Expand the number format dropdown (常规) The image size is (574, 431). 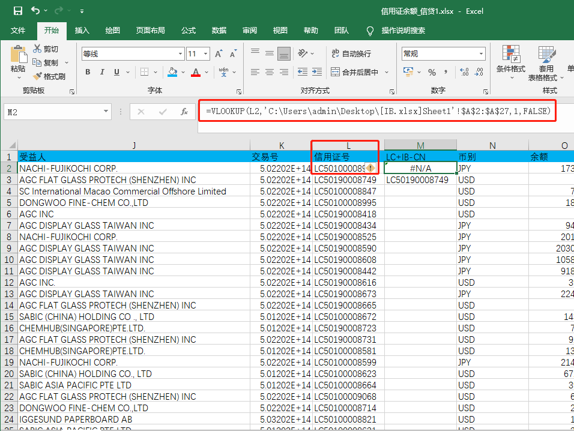[x=480, y=54]
